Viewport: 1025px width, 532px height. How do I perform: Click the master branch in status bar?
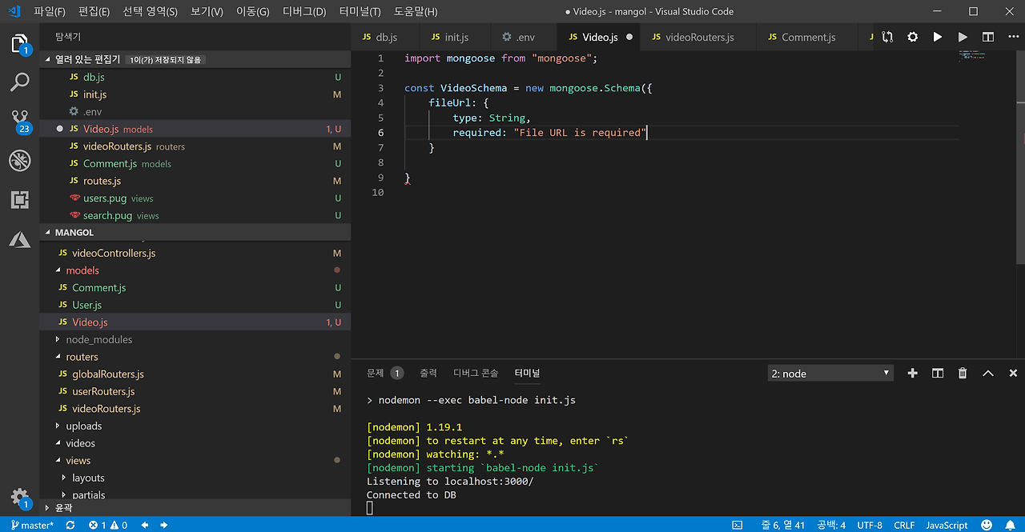tap(32, 525)
